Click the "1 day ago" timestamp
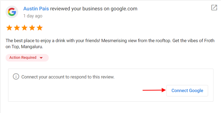 click(33, 16)
